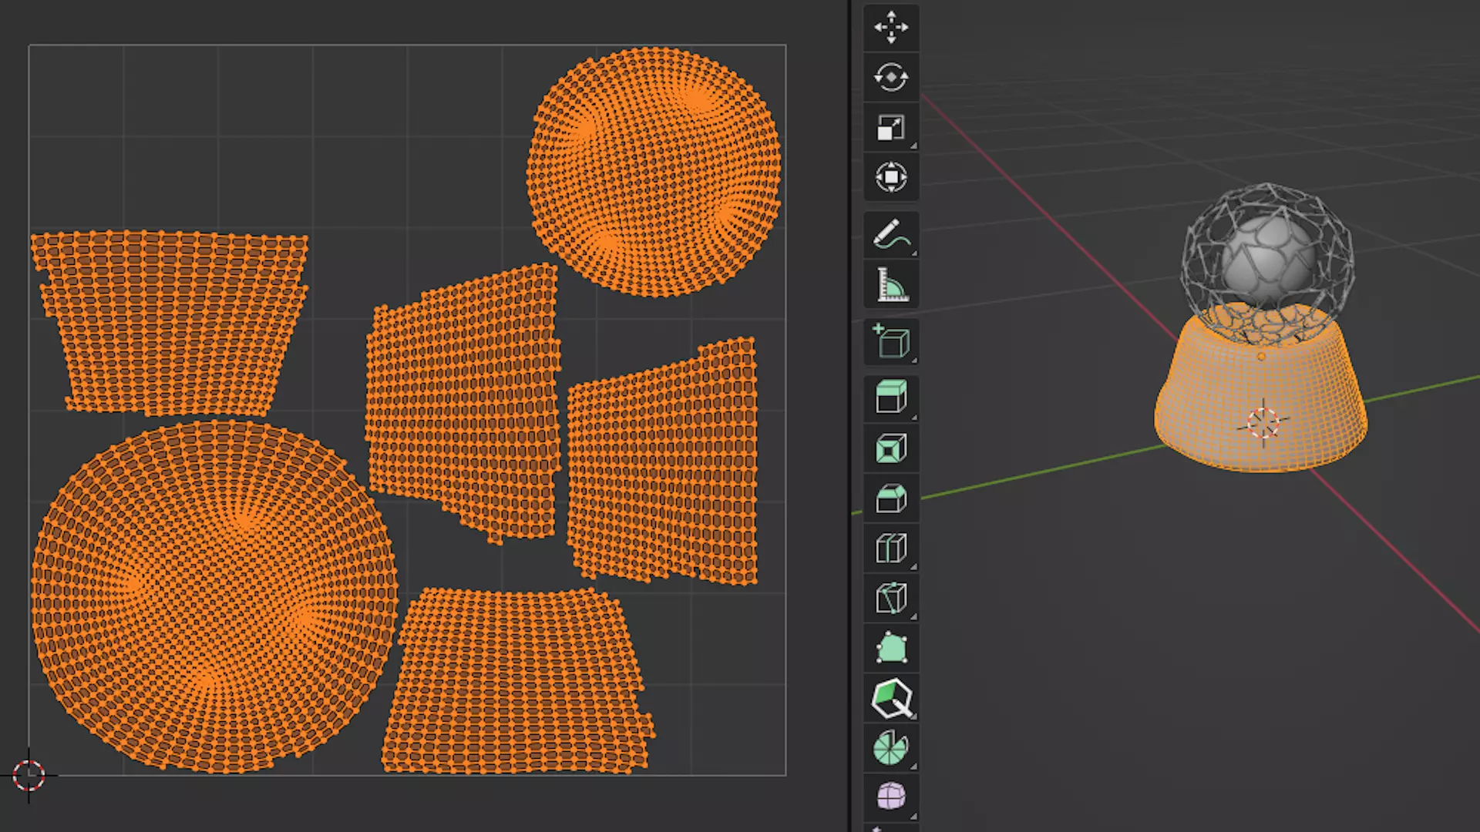Screen dimensions: 1480x832
Task: Pick the Poly Build tool
Action: [891, 649]
